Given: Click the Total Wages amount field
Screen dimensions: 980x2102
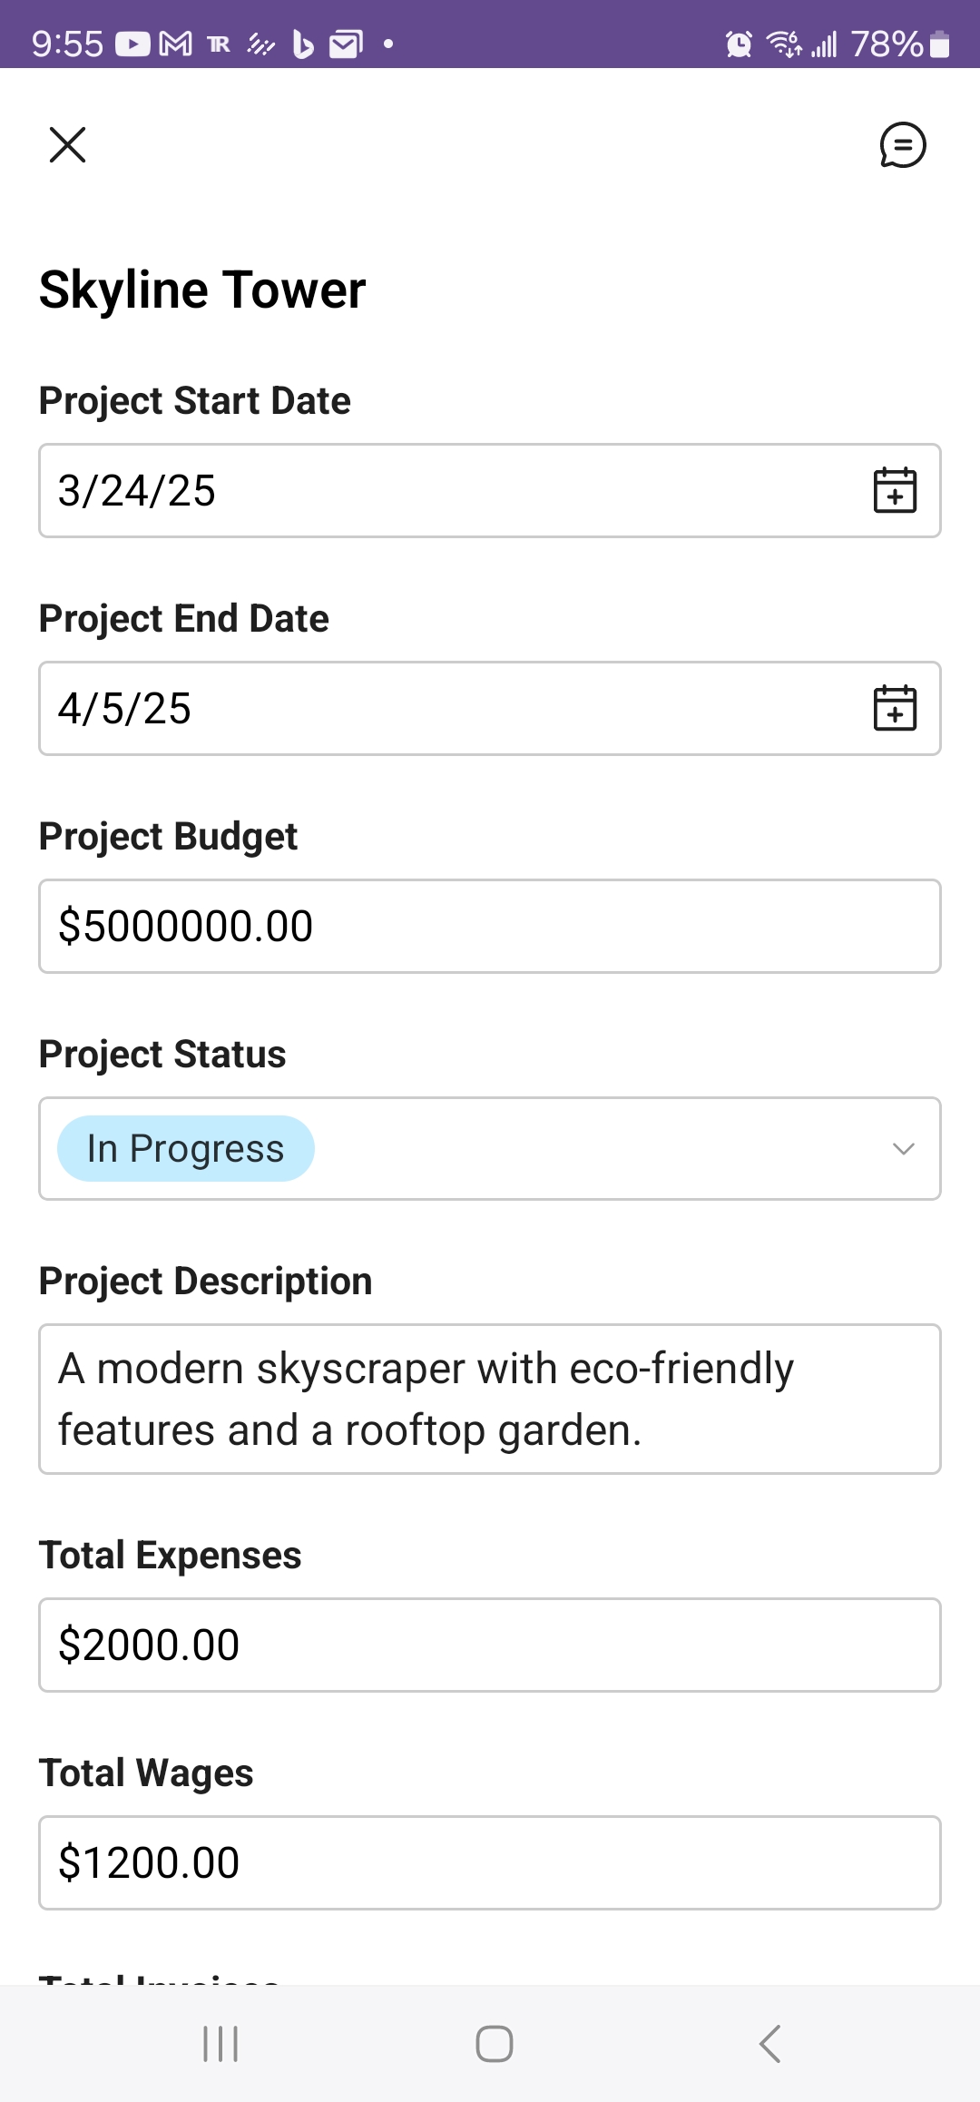Looking at the screenshot, I should click(489, 1863).
